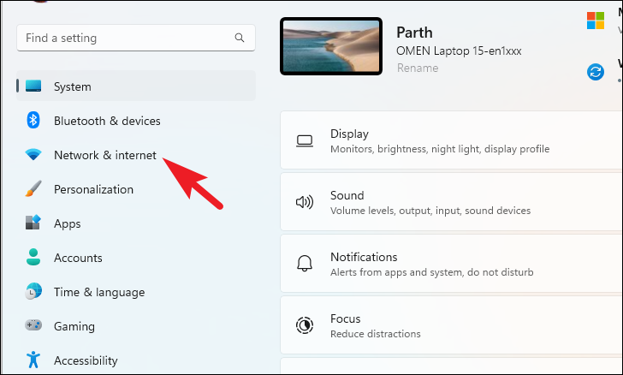This screenshot has height=375, width=623.
Task: Open Network & internet settings
Action: [x=136, y=154]
